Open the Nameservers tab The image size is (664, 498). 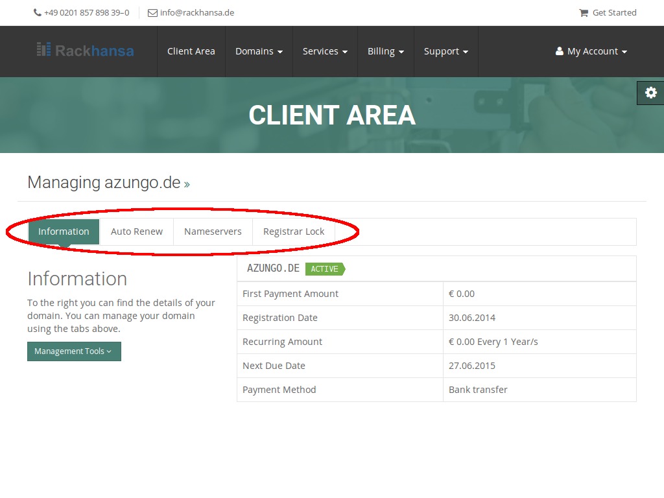point(213,231)
